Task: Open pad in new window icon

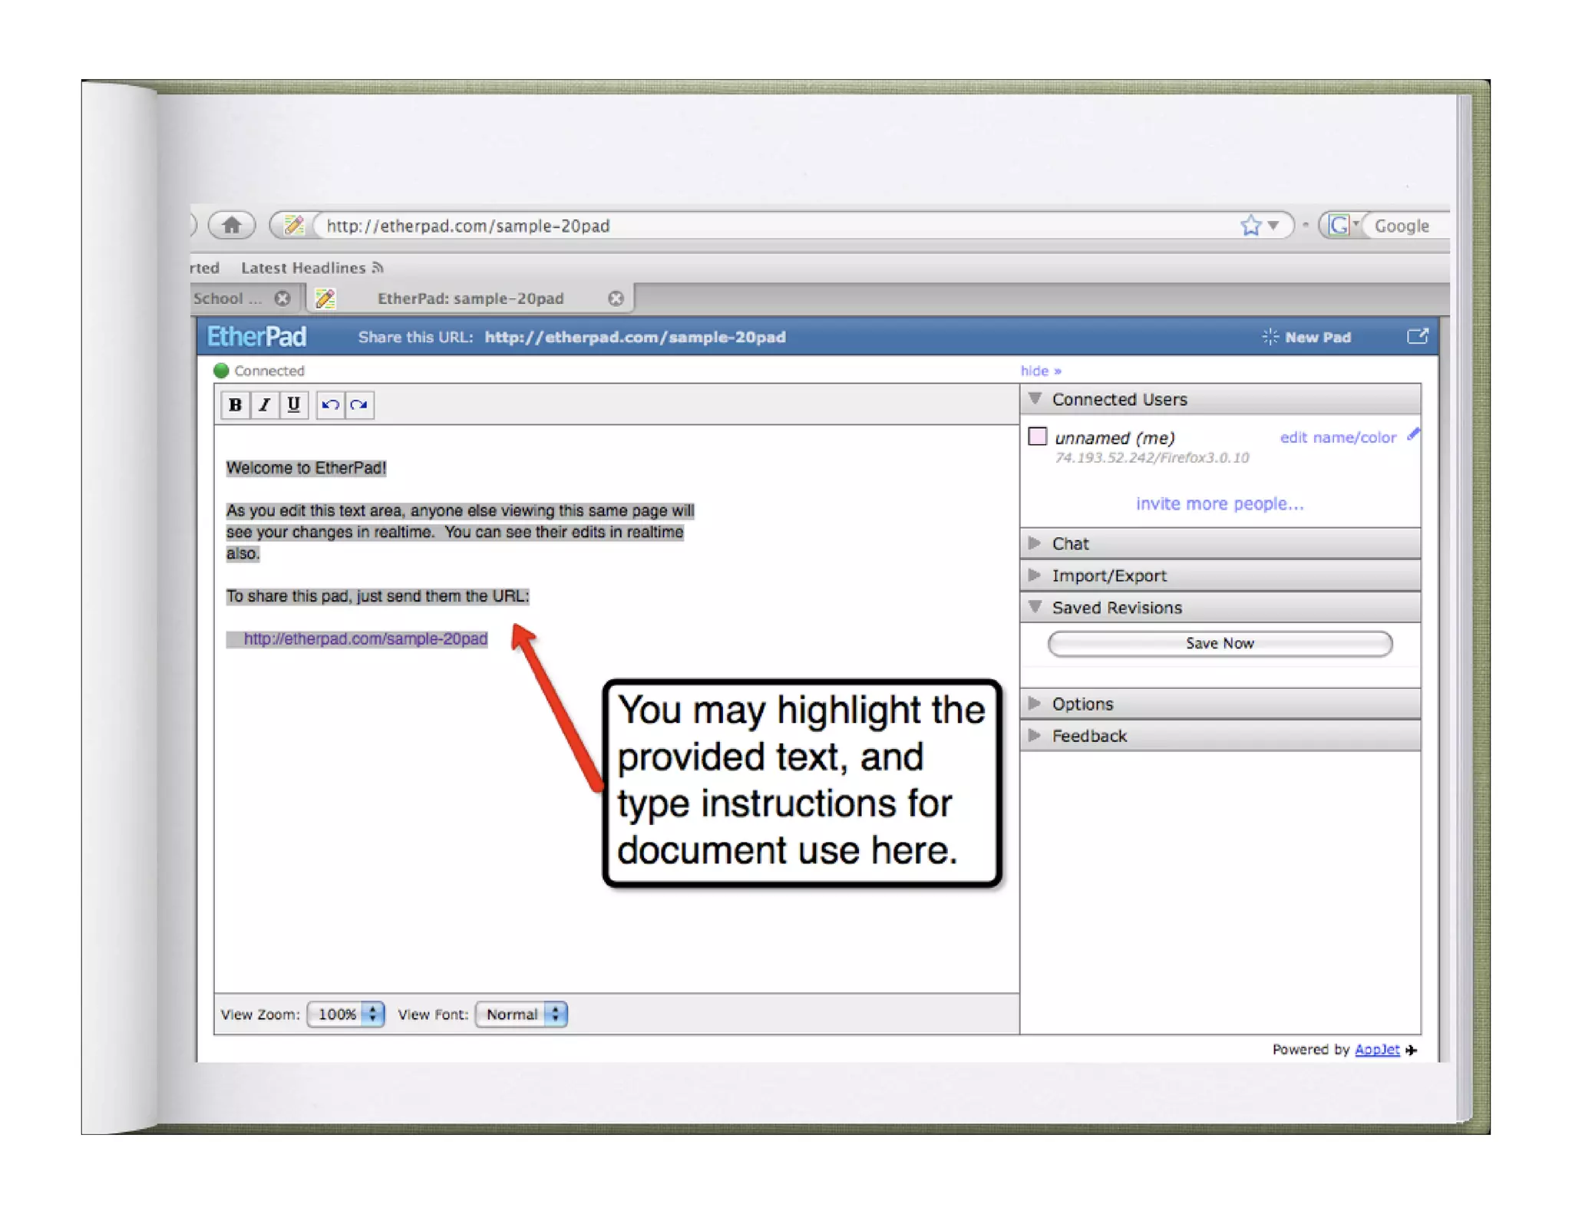Action: tap(1417, 336)
